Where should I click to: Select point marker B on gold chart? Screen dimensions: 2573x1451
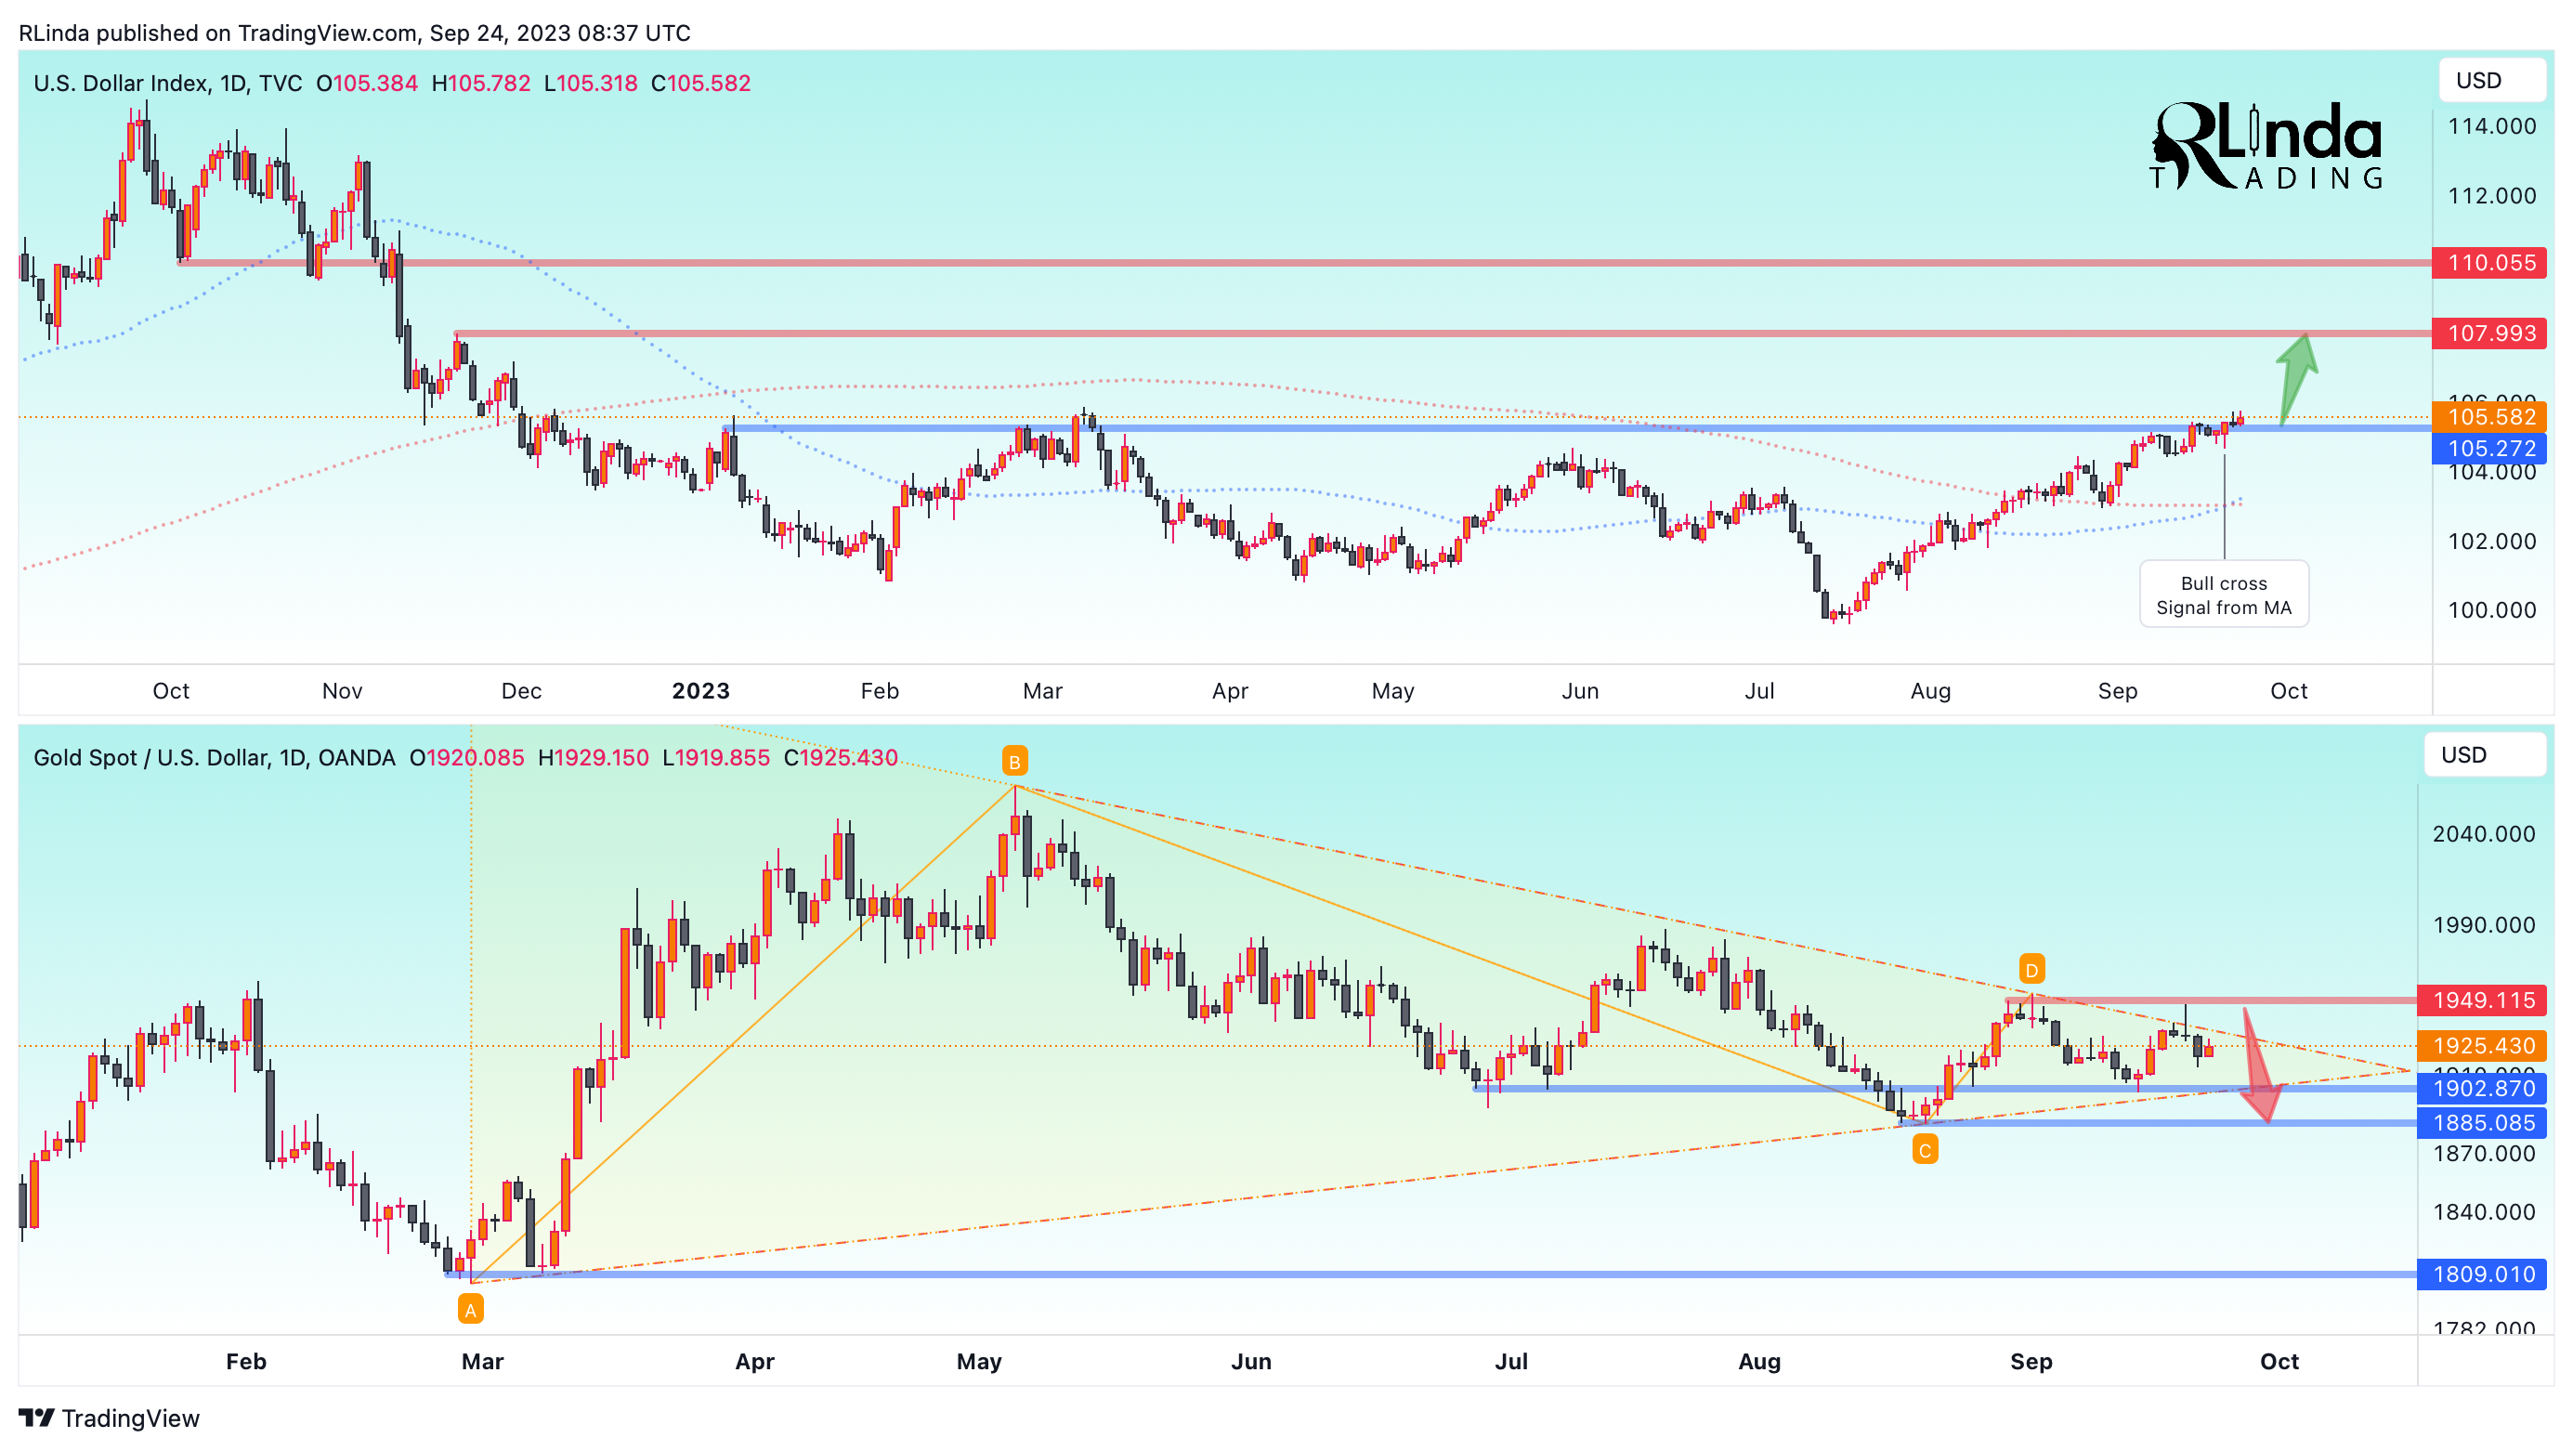1013,762
